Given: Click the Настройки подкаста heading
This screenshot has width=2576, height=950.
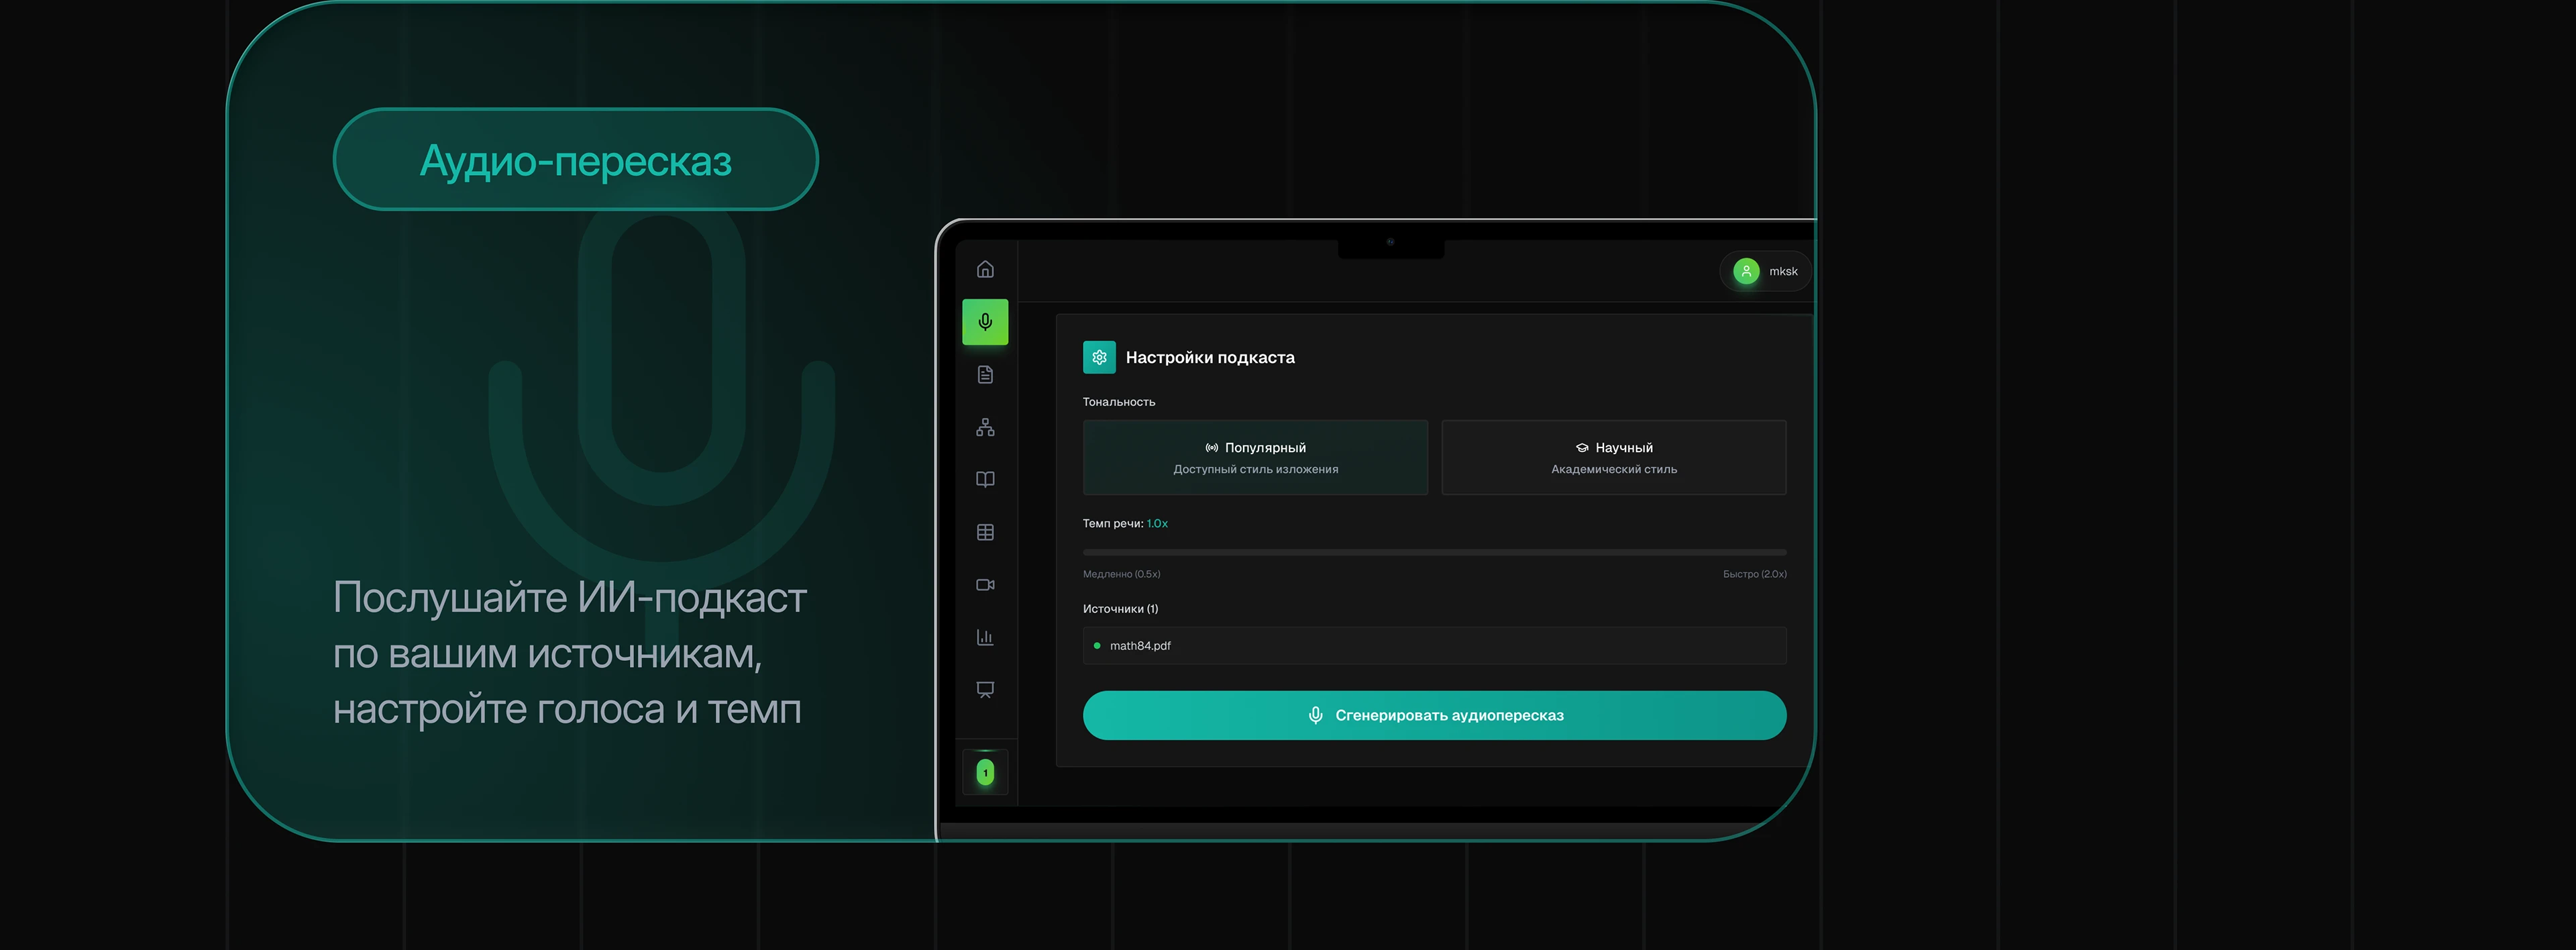Looking at the screenshot, I should 1210,357.
